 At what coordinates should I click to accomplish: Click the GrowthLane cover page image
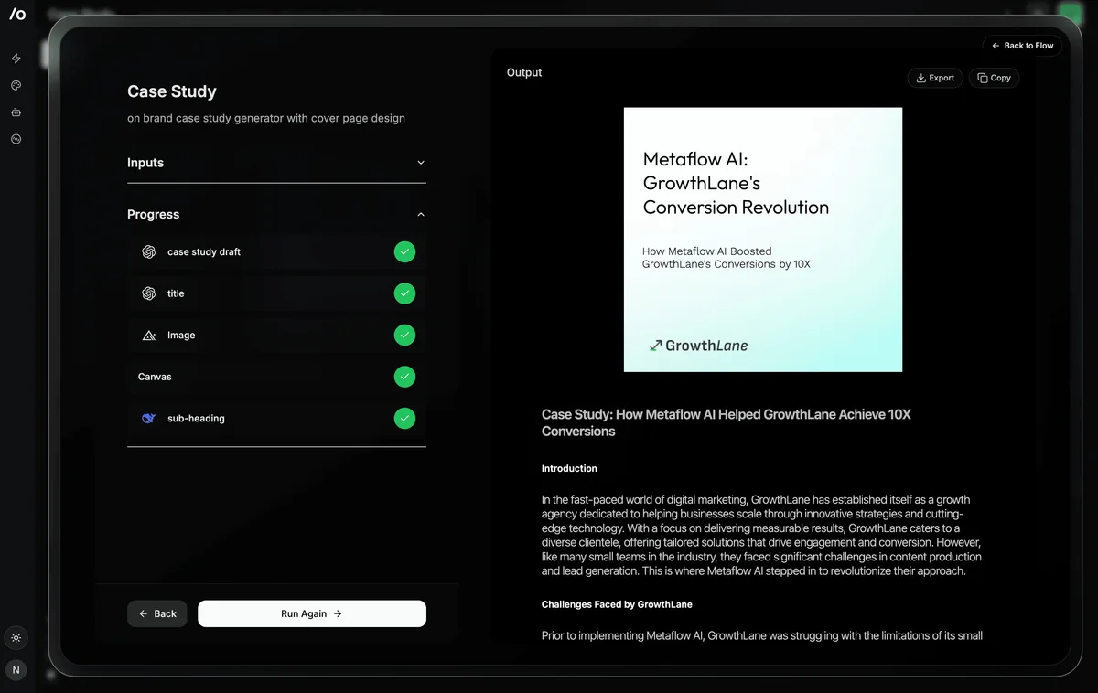pyautogui.click(x=763, y=240)
